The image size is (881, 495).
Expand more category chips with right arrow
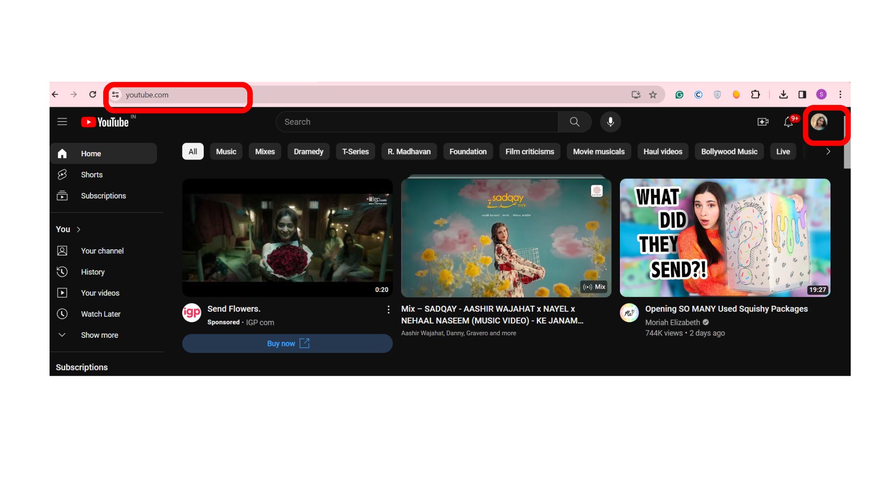(828, 151)
